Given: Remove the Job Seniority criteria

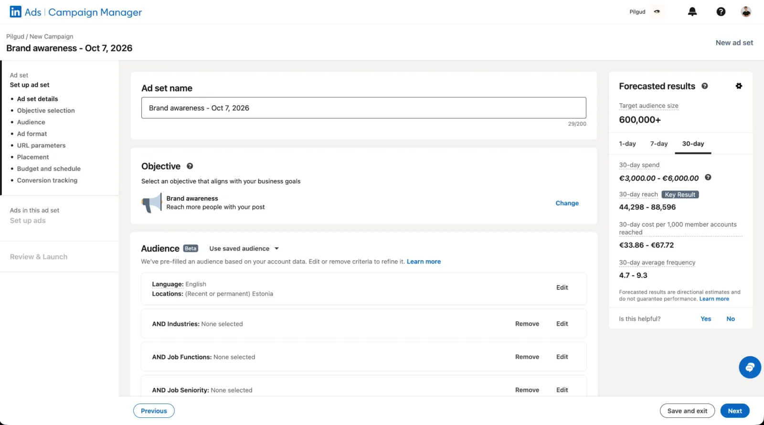Looking at the screenshot, I should 527,390.
